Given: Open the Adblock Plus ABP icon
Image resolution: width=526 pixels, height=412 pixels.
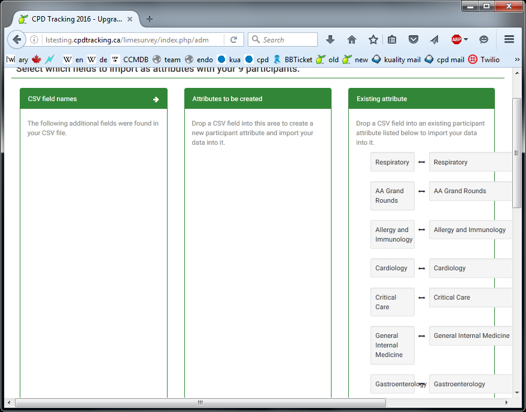Looking at the screenshot, I should click(456, 39).
